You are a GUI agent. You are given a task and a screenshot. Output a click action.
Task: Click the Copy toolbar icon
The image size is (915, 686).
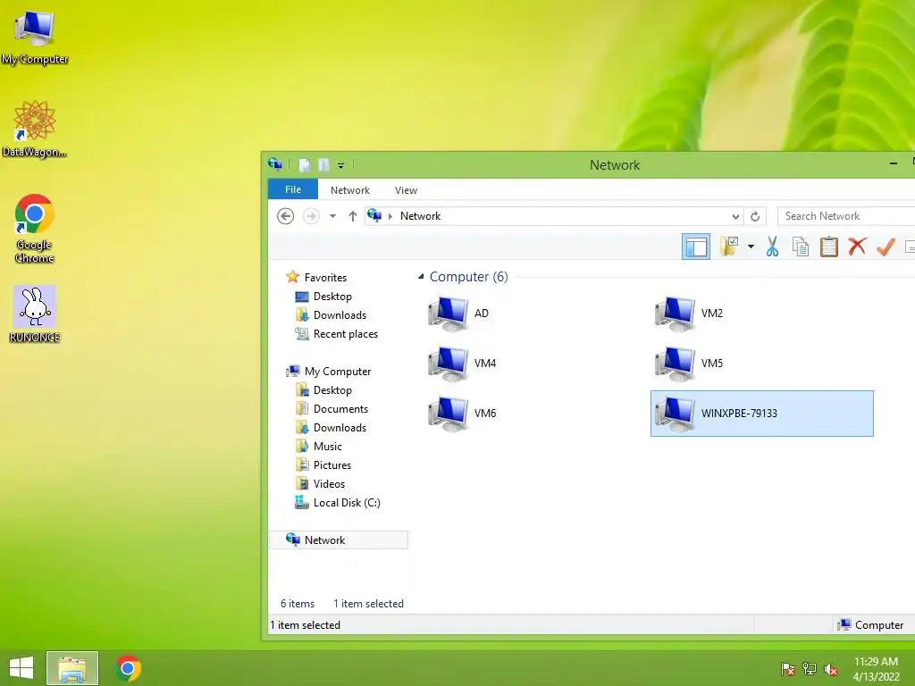point(801,247)
